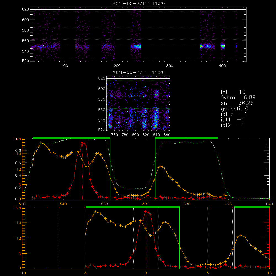The width and height of the screenshot is (276, 276).
Task: Click the 'ipt1 -1' parameter line
Action: pyautogui.click(x=232, y=120)
